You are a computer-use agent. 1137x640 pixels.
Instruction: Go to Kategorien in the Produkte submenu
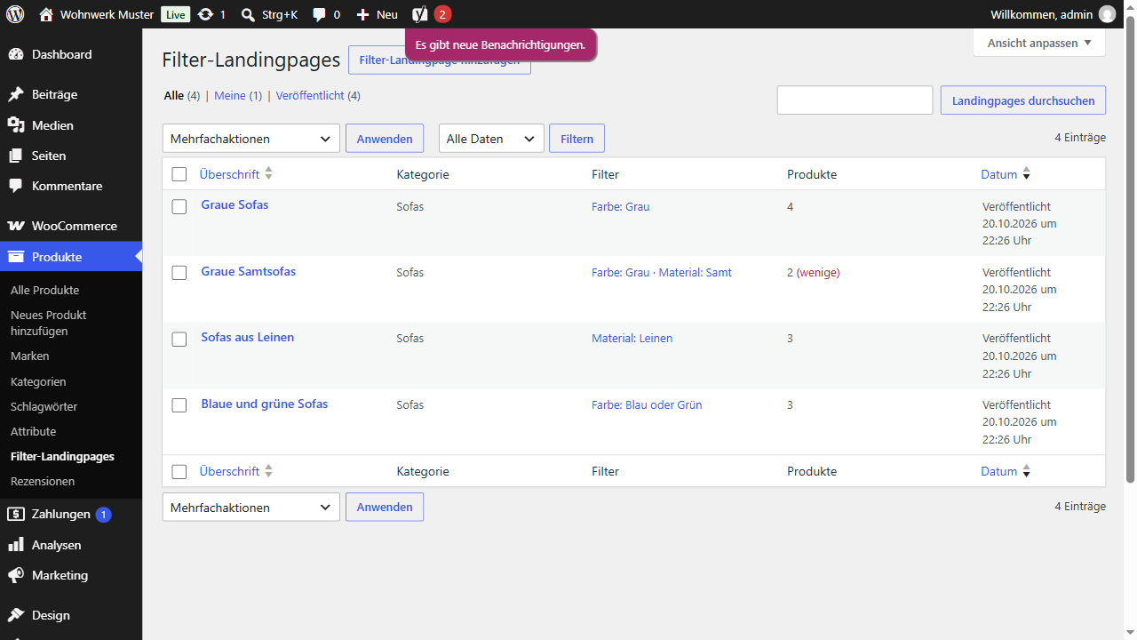[x=38, y=381]
